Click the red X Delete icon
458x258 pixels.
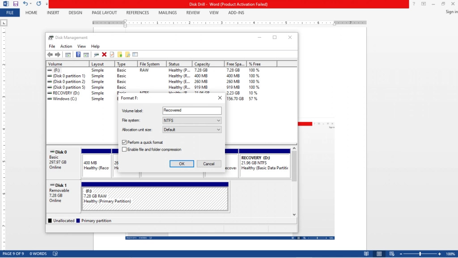(104, 55)
